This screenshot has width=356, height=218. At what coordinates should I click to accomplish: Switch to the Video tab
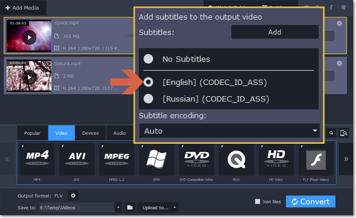(x=62, y=133)
